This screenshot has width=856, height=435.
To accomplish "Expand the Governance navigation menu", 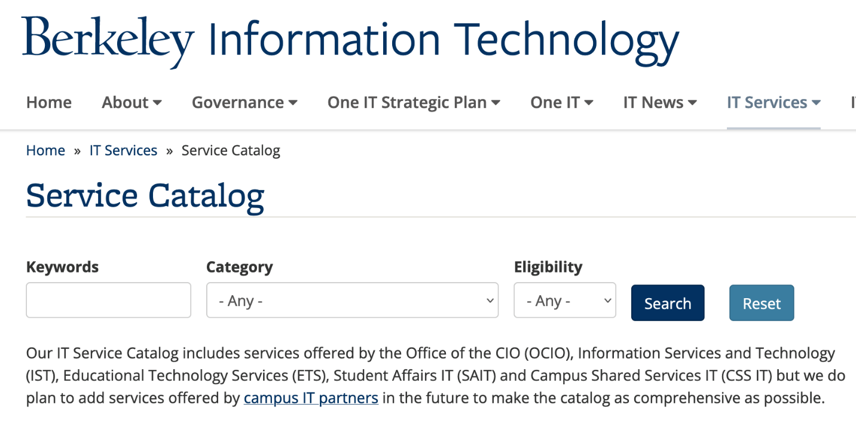I will tap(244, 103).
